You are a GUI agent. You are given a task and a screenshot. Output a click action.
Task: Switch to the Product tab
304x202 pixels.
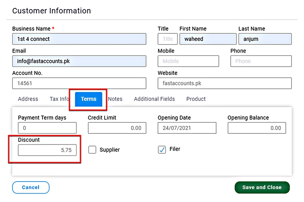coord(196,99)
